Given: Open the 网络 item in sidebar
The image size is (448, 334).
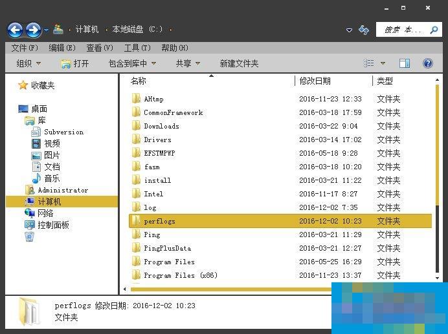Looking at the screenshot, I should [45, 213].
